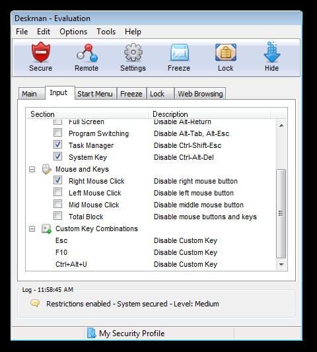Open Settings gear in toolbar

click(x=133, y=52)
